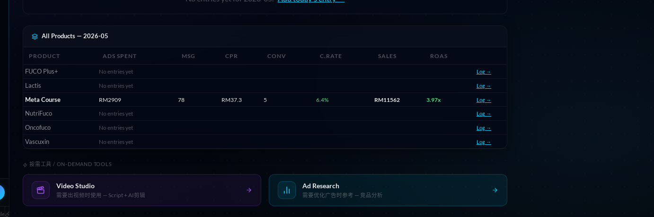This screenshot has height=217, width=654.
Task: Click the PRODUCT column header
Action: [44, 56]
